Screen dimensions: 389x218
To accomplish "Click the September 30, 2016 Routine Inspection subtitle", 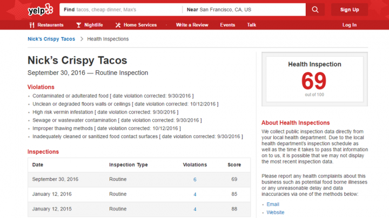I will (x=88, y=73).
